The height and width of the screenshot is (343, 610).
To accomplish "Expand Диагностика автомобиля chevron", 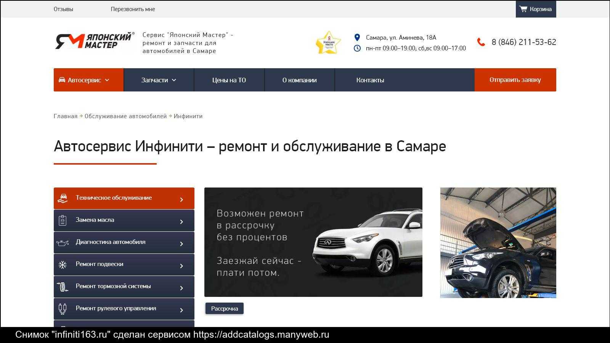I will (x=181, y=244).
